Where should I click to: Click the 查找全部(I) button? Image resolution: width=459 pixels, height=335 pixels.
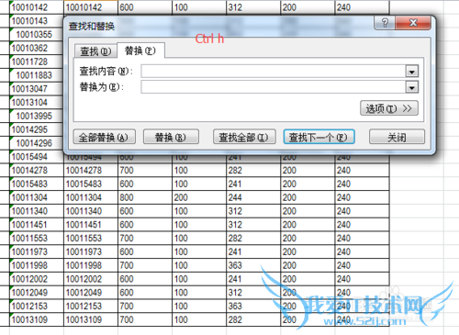click(x=244, y=137)
